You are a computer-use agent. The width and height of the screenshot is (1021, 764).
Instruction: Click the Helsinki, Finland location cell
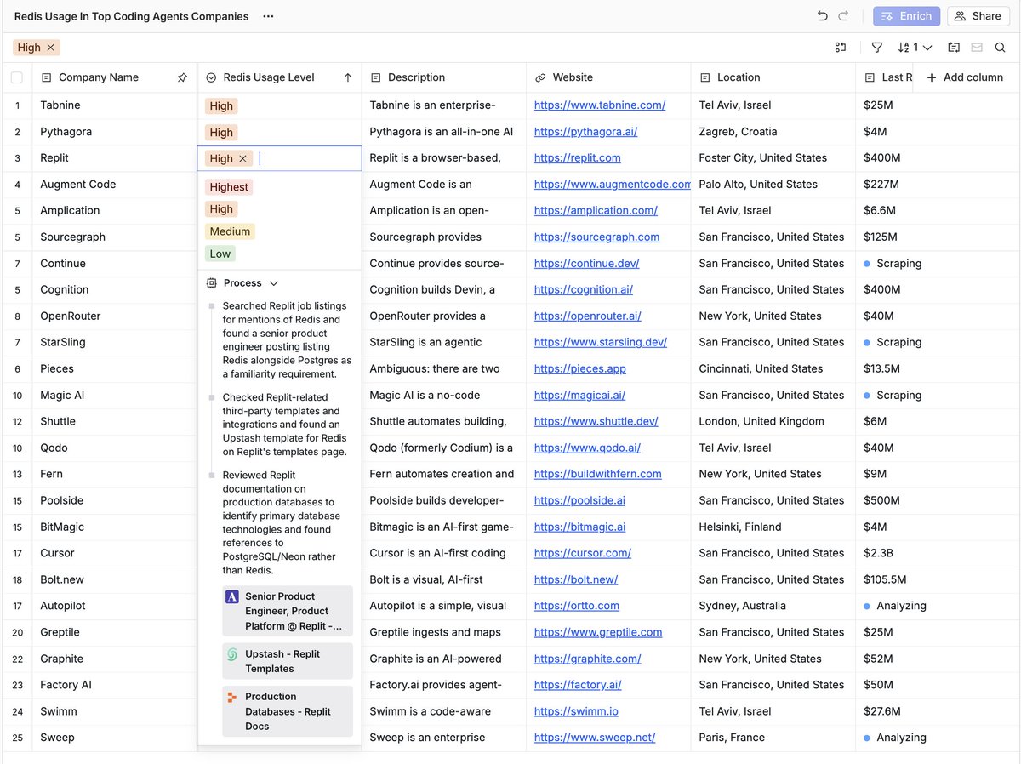(x=773, y=527)
